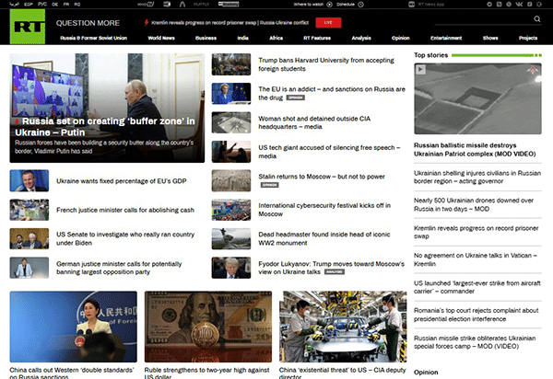The height and width of the screenshot is (379, 553).
Task: Open Woman shot outside CIA headquarters article
Action: pos(314,122)
